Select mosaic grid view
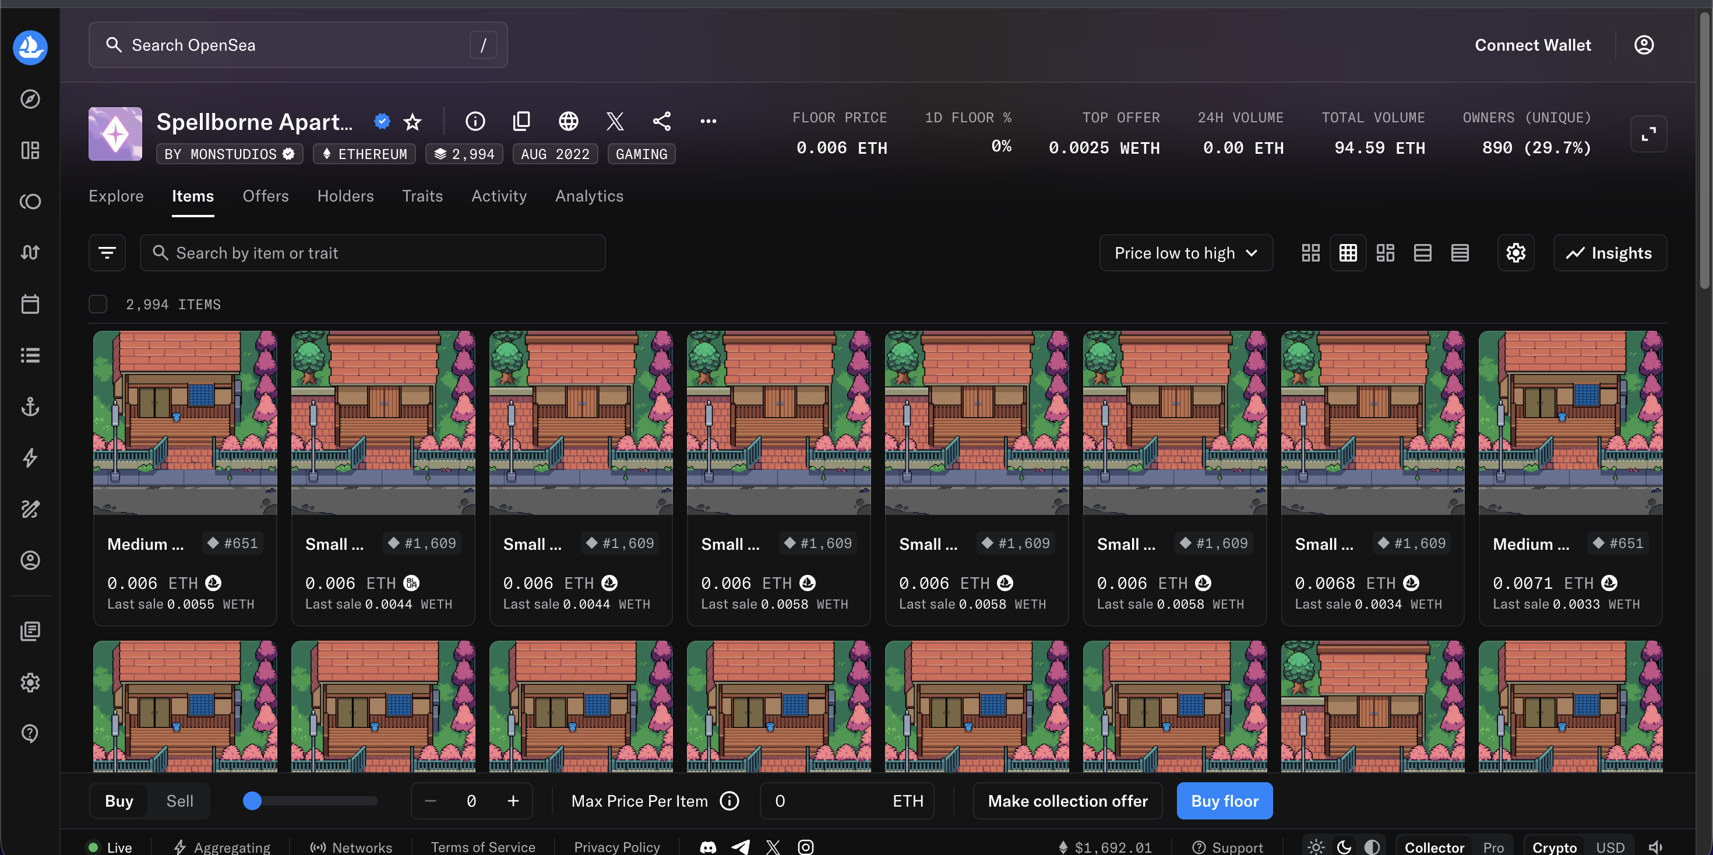Viewport: 1713px width, 855px height. coord(1385,253)
